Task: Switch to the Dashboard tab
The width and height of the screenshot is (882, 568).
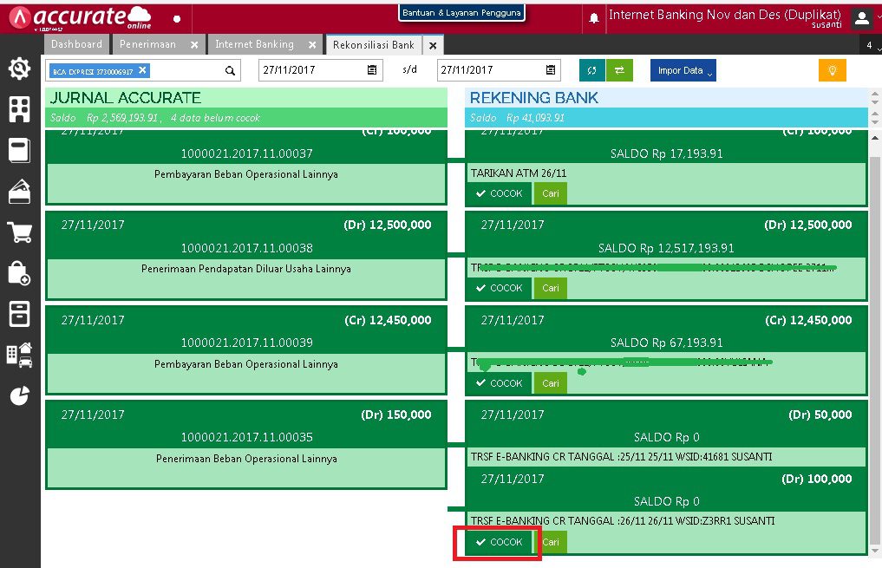Action: [x=76, y=43]
